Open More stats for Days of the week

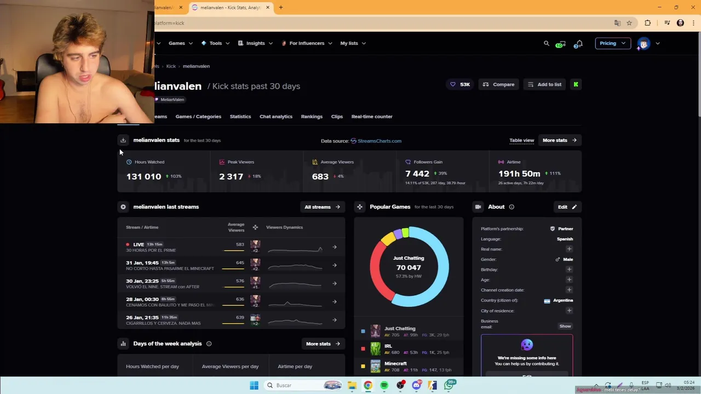pos(323,344)
